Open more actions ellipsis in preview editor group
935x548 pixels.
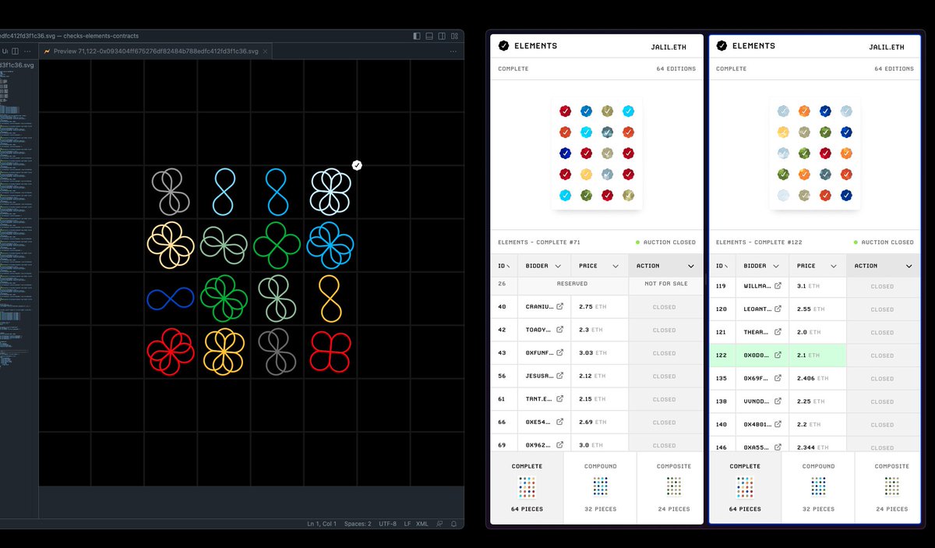453,51
